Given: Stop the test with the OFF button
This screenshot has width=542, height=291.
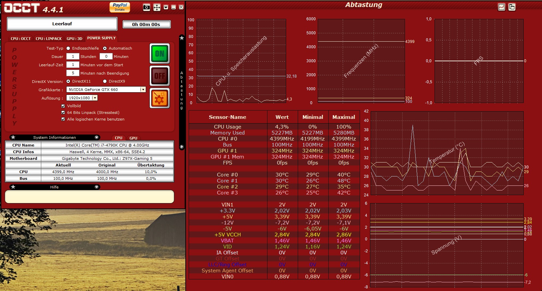Looking at the screenshot, I should coord(160,76).
